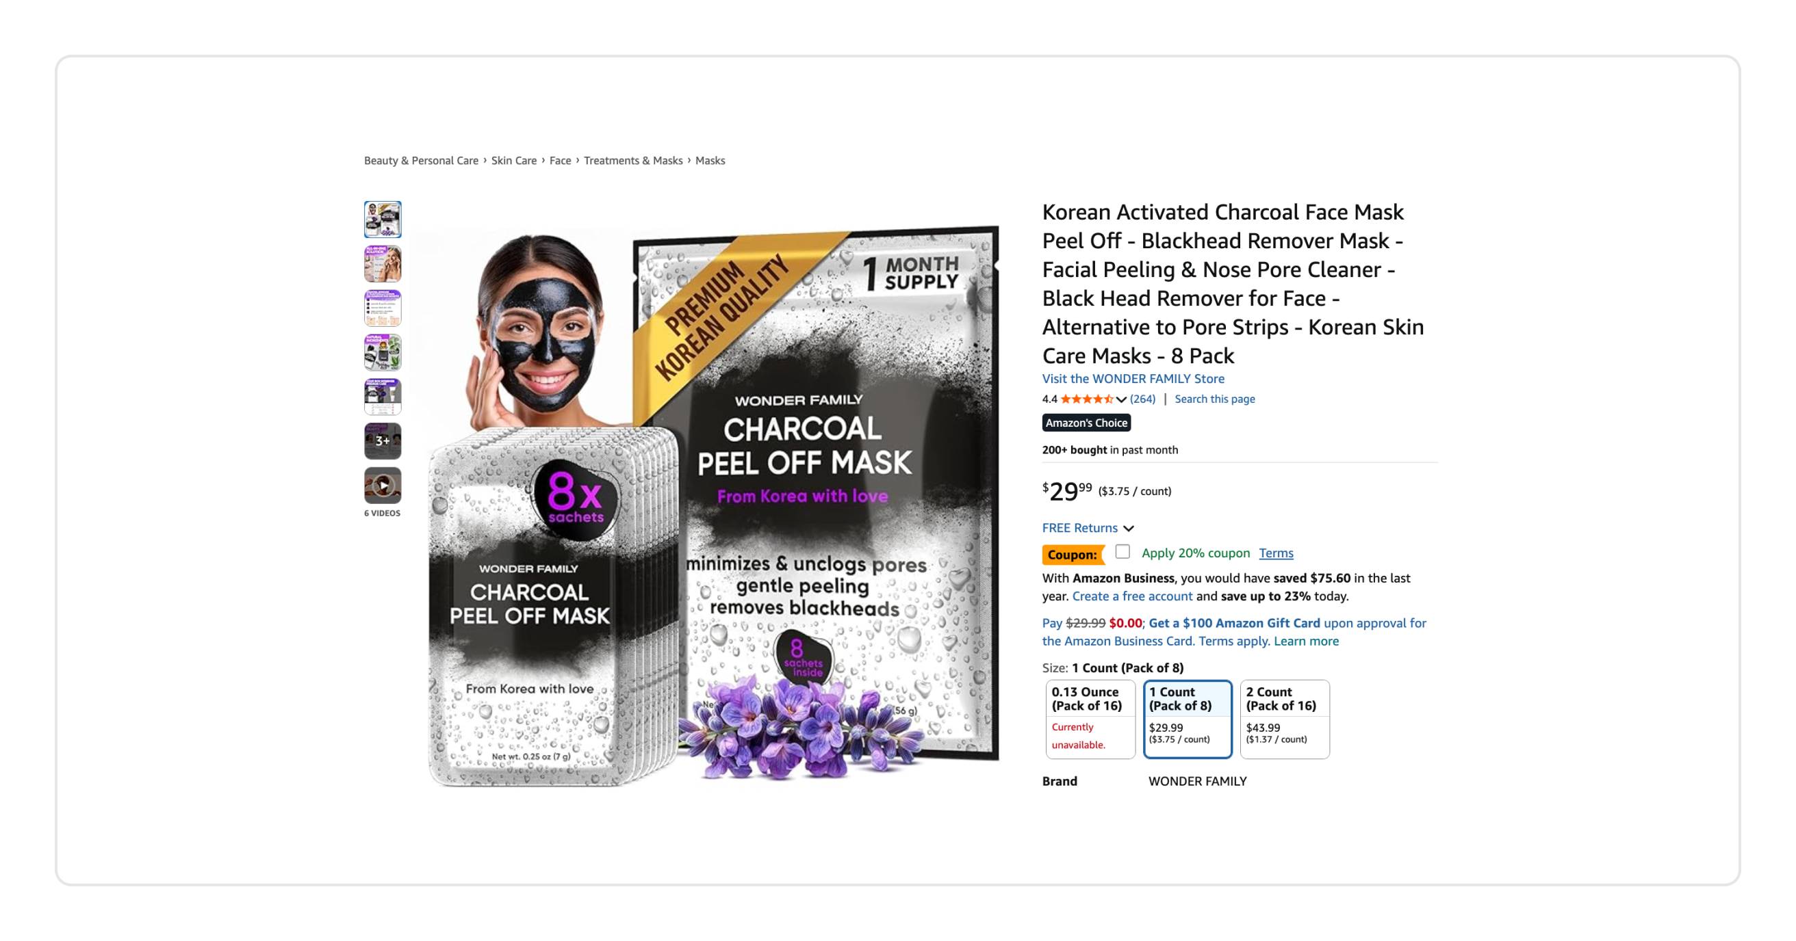1796x941 pixels.
Task: Choose the 2 Count (Pack of 16) option
Action: coord(1284,719)
